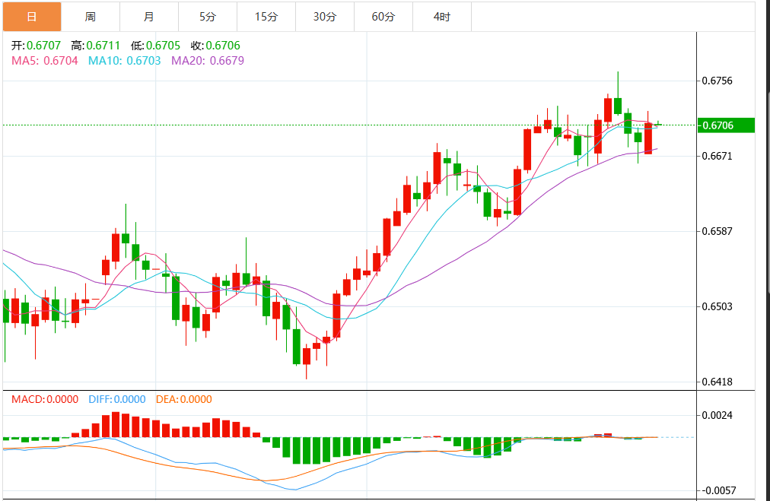Switch to the 5分 interval tab
Image resolution: width=770 pixels, height=501 pixels.
point(208,16)
